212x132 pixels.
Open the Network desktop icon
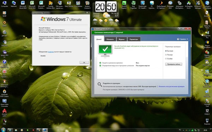(14, 4)
